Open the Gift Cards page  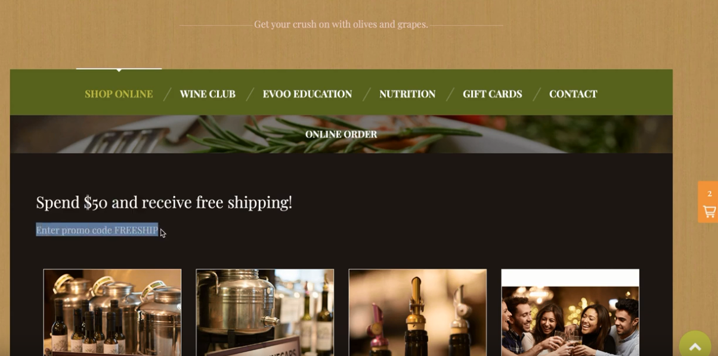[492, 94]
